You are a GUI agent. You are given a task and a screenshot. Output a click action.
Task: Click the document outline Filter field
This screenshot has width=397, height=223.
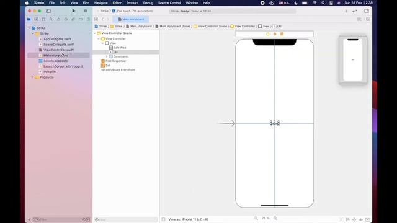pos(126,219)
